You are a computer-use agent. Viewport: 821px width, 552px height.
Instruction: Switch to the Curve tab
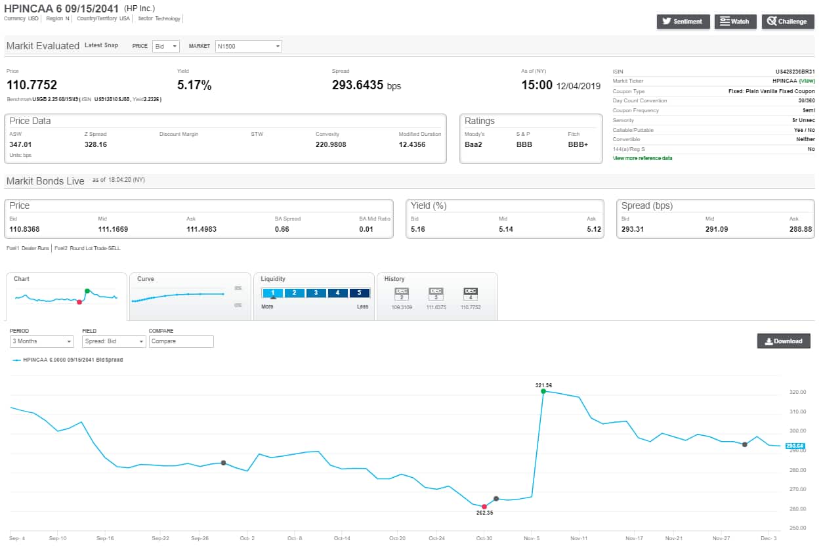(190, 297)
